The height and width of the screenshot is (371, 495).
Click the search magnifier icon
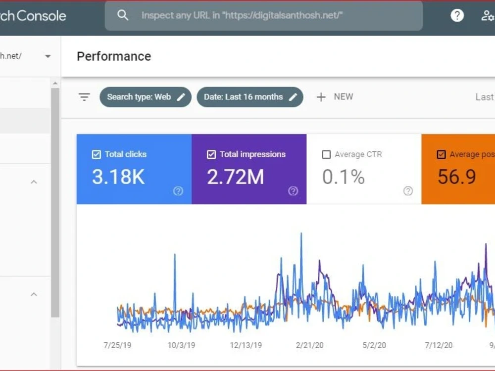(123, 15)
